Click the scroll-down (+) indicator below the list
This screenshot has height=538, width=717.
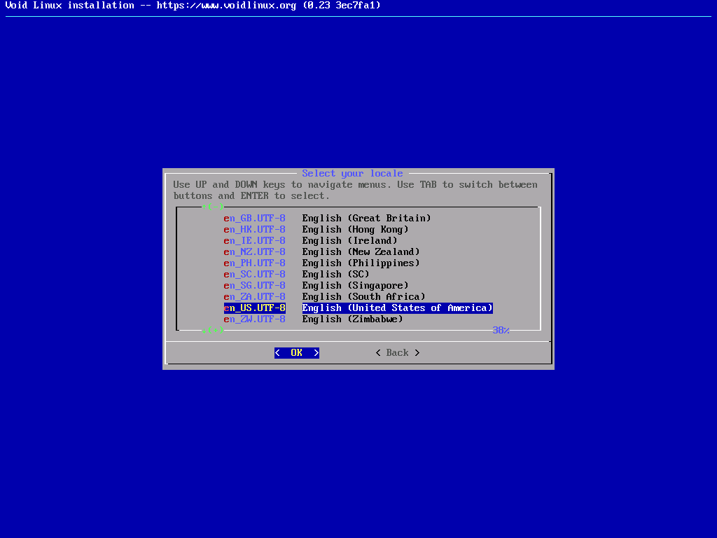coord(213,330)
